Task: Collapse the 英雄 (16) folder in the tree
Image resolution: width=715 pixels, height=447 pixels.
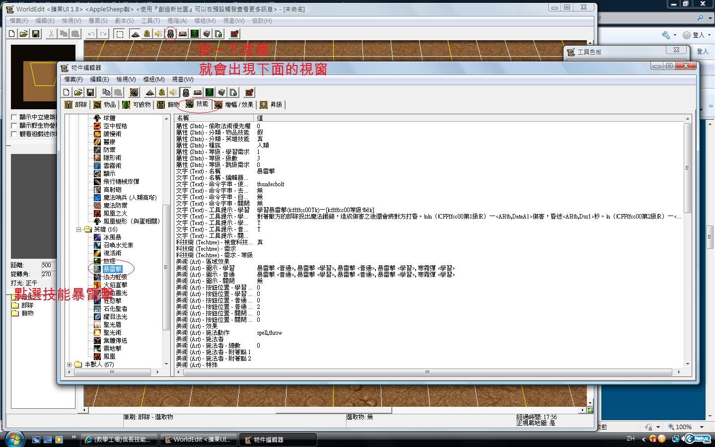Action: tap(78, 229)
